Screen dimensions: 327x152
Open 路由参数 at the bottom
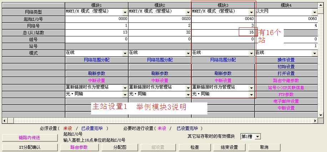tap(79, 147)
